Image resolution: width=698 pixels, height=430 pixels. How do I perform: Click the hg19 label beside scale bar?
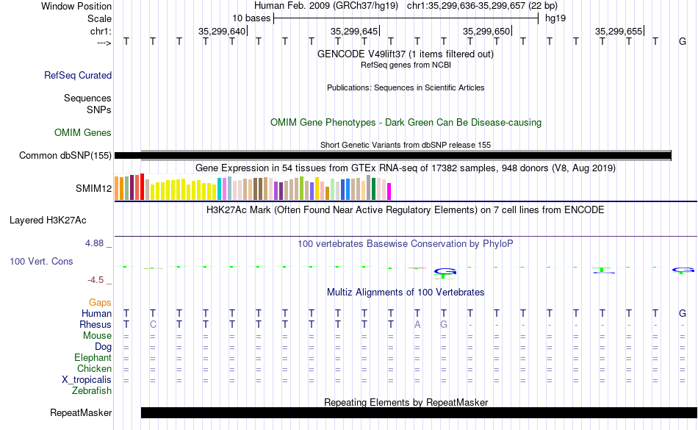pos(555,18)
